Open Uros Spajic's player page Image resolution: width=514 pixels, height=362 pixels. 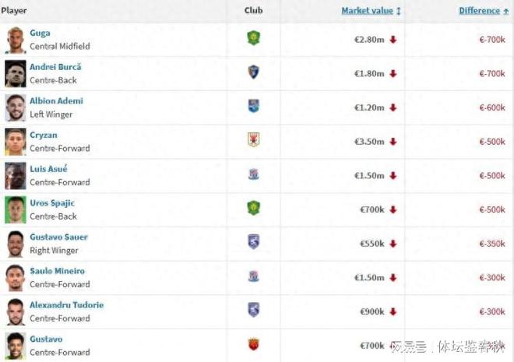click(x=52, y=203)
